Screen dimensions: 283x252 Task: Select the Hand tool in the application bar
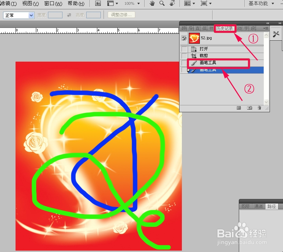point(152,3)
